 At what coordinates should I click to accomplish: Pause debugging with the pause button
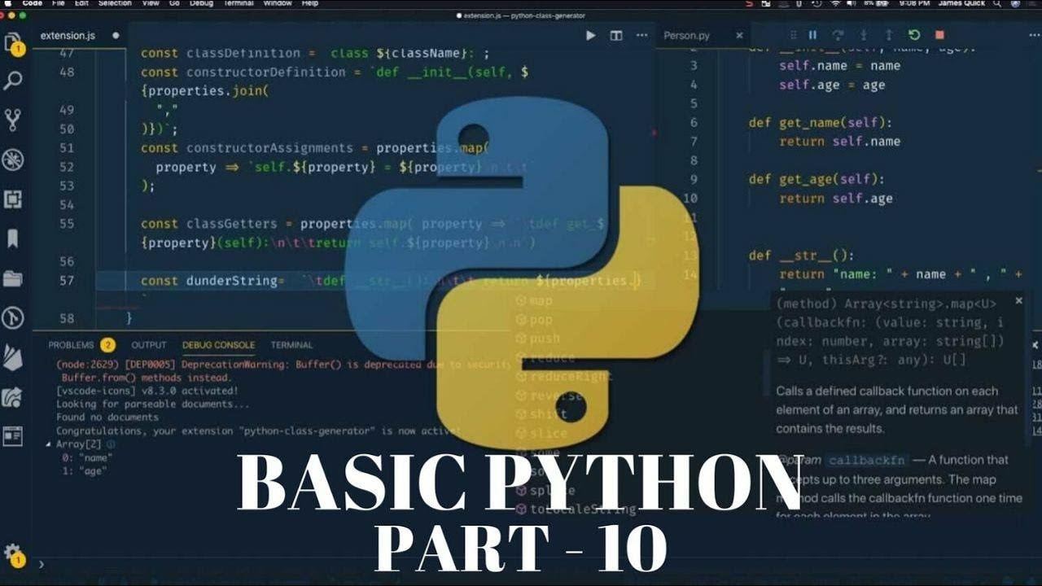tap(812, 35)
